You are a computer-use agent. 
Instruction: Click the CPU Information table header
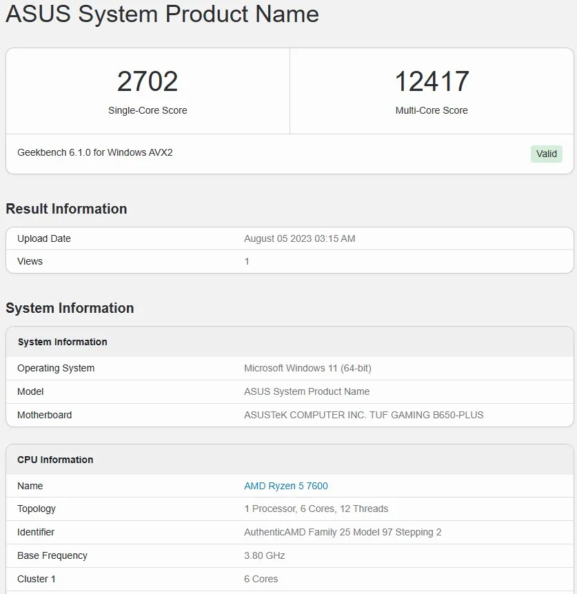[x=55, y=460]
